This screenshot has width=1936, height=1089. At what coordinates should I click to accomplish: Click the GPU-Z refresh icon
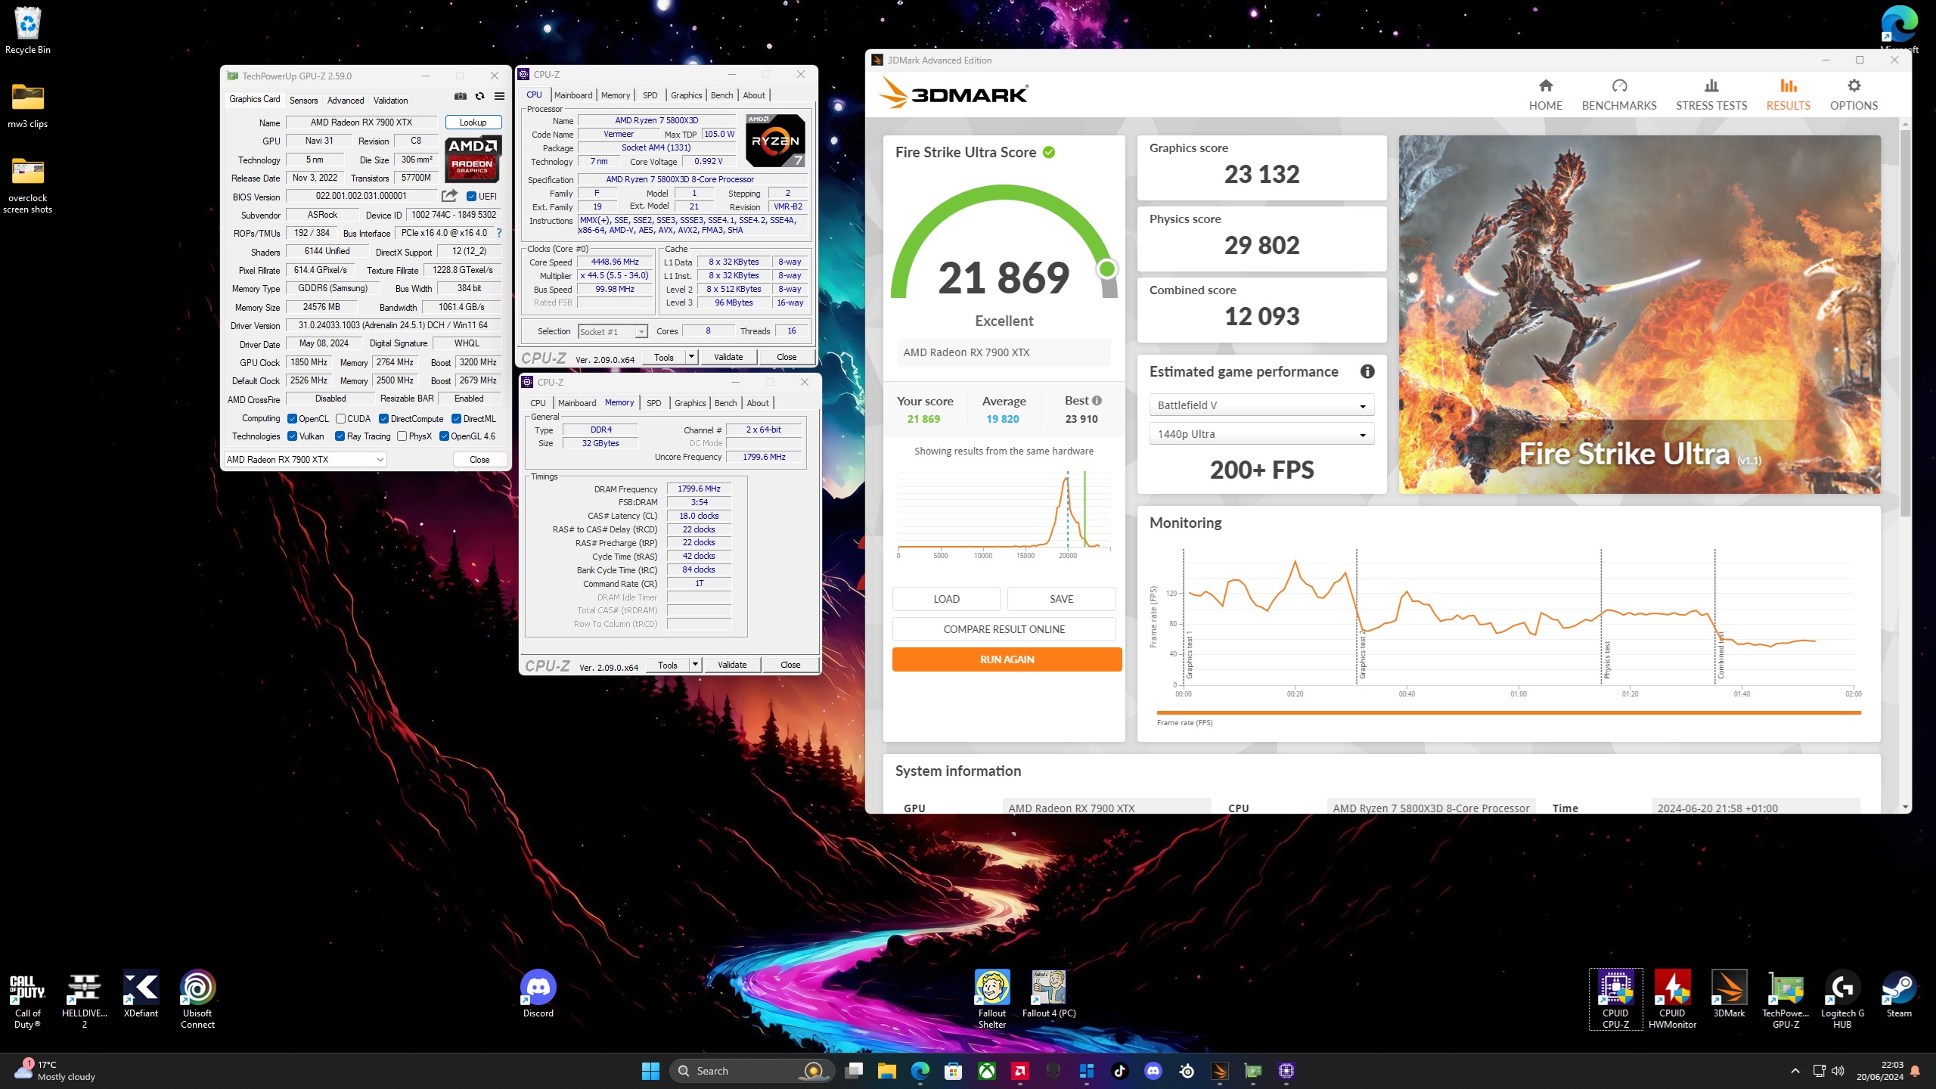click(479, 97)
